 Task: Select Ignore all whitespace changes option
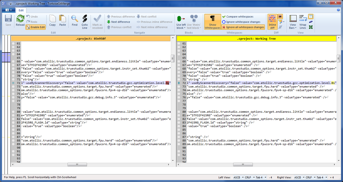243,27
